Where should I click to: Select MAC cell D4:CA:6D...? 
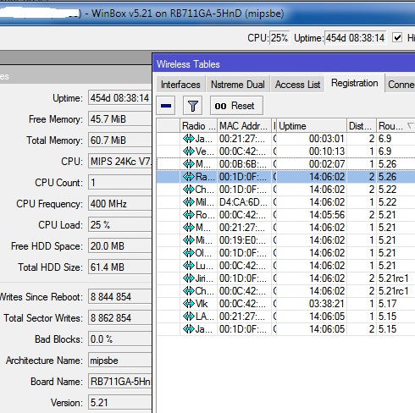pyautogui.click(x=244, y=202)
